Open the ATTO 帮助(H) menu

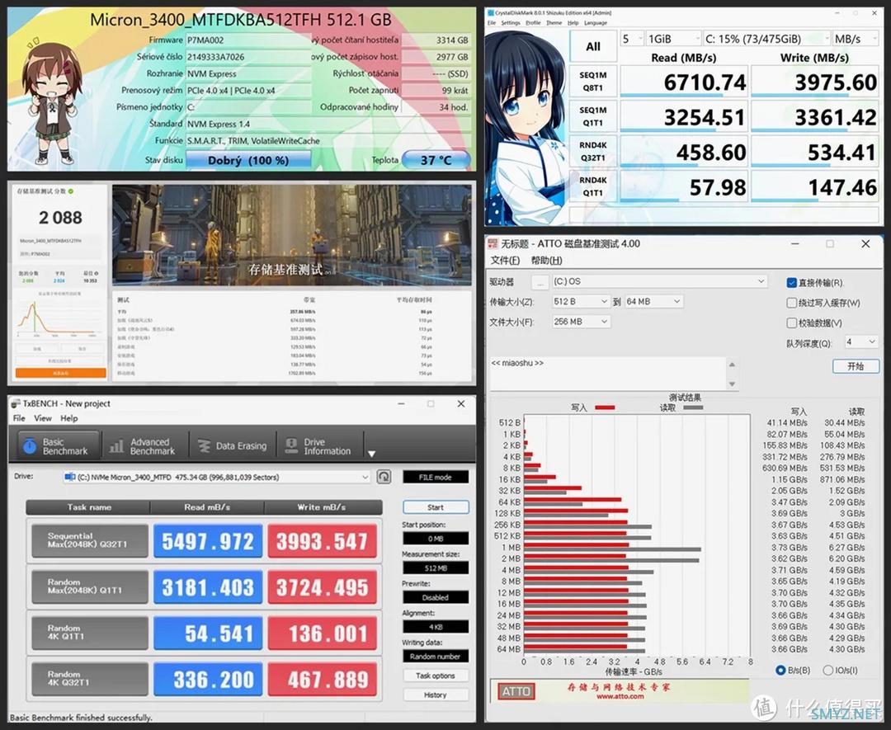tap(546, 260)
